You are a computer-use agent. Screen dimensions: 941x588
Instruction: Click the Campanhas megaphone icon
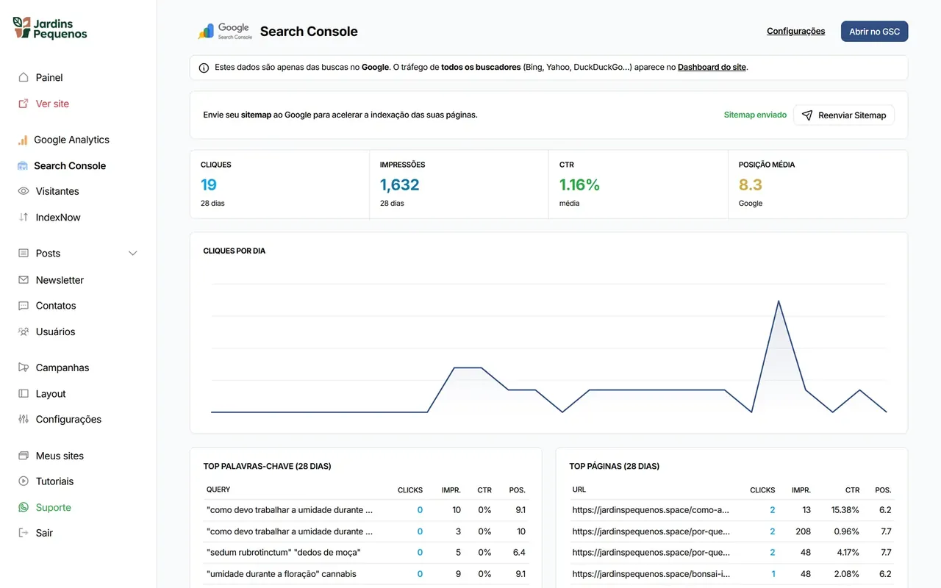(23, 367)
